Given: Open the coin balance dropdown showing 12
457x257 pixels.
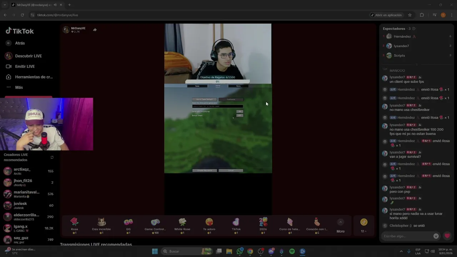Looking at the screenshot, I should pos(363,226).
